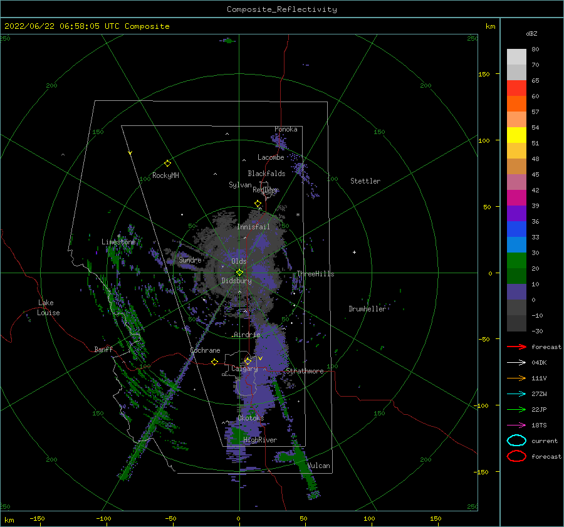Click the yellow diamond marker below Cochrane

pos(215,362)
